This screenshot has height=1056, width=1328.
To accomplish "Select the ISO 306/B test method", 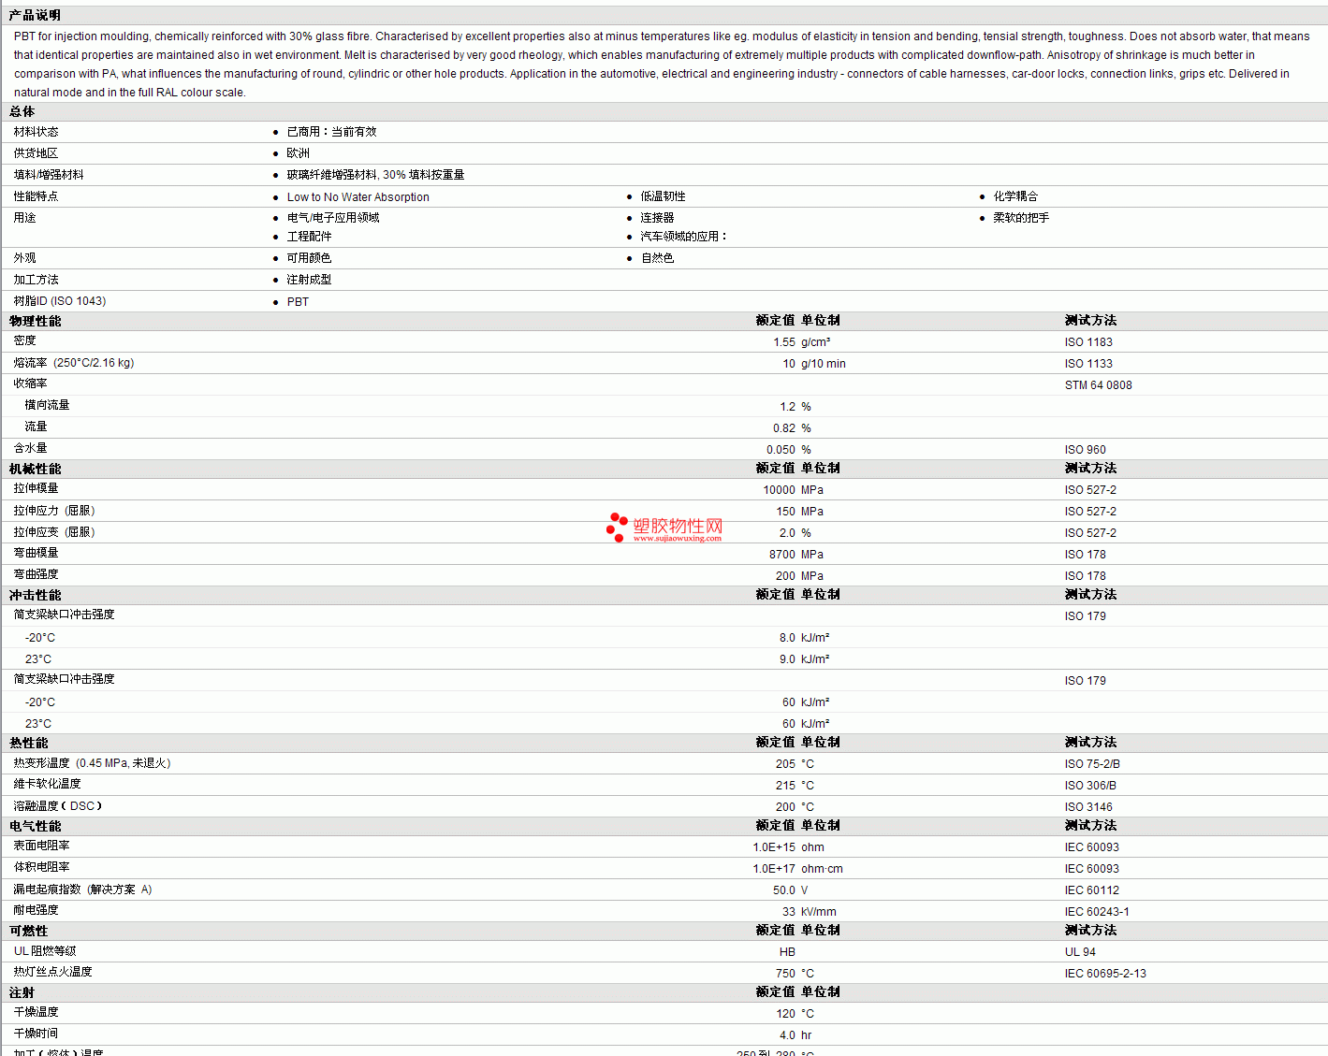I will point(1090,786).
